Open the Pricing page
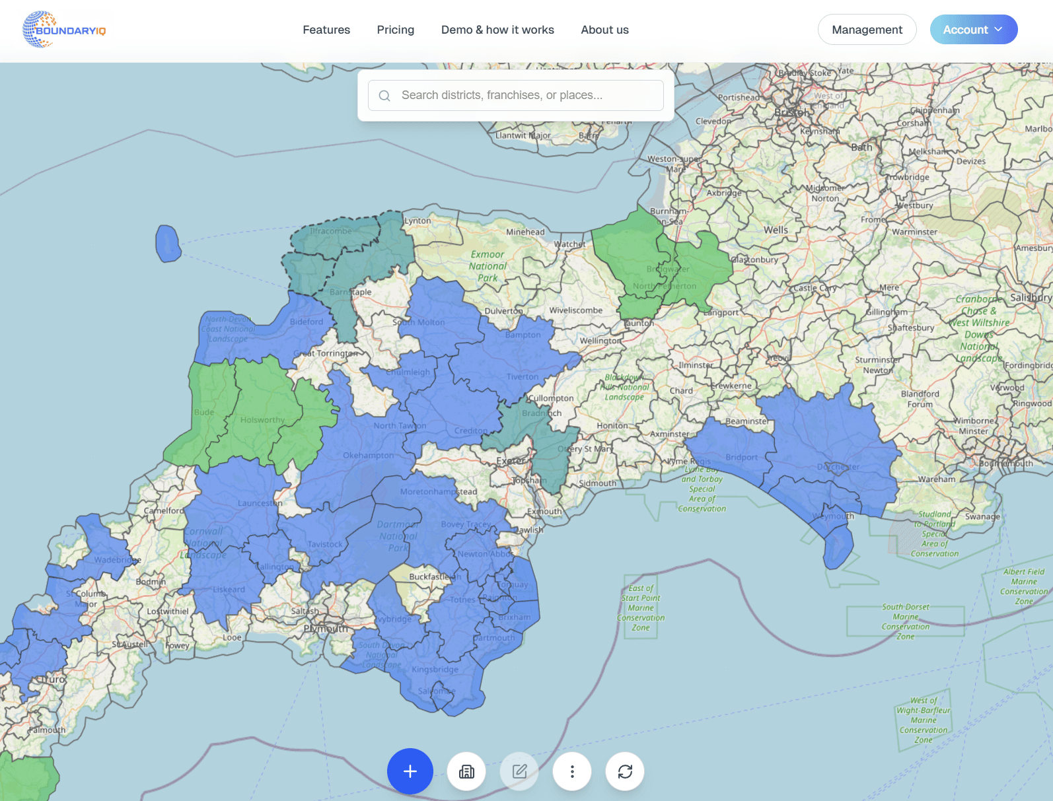Screen dimensions: 1053x801 coord(396,30)
